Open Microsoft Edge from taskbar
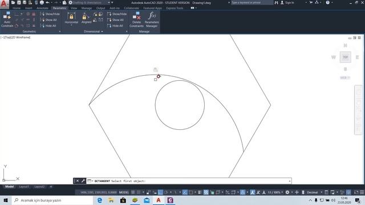 [x=100, y=200]
